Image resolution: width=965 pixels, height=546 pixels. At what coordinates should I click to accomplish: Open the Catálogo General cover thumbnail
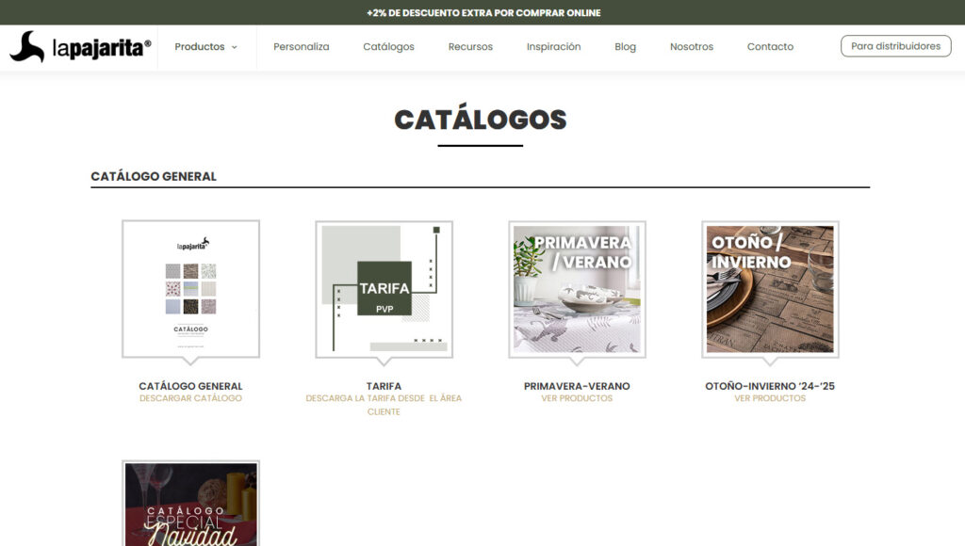click(x=190, y=289)
